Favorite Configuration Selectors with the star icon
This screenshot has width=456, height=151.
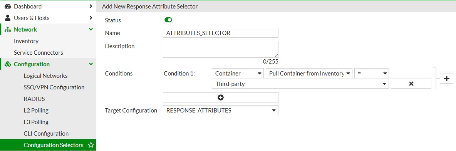[x=91, y=145]
